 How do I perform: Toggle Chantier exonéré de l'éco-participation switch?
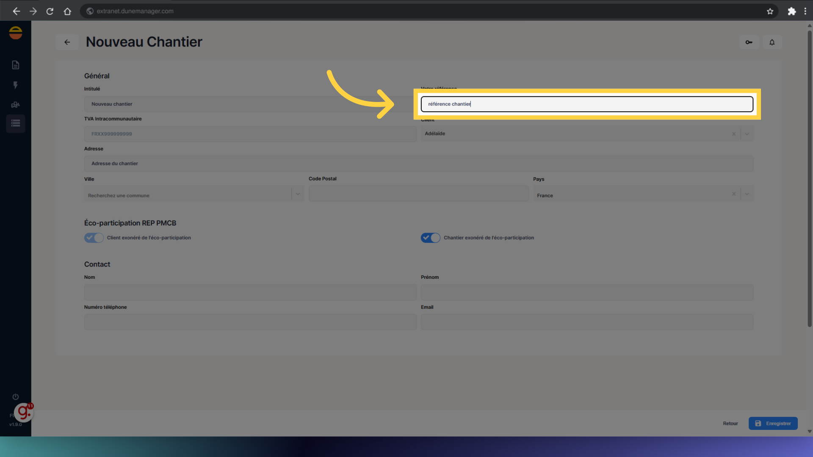point(430,237)
